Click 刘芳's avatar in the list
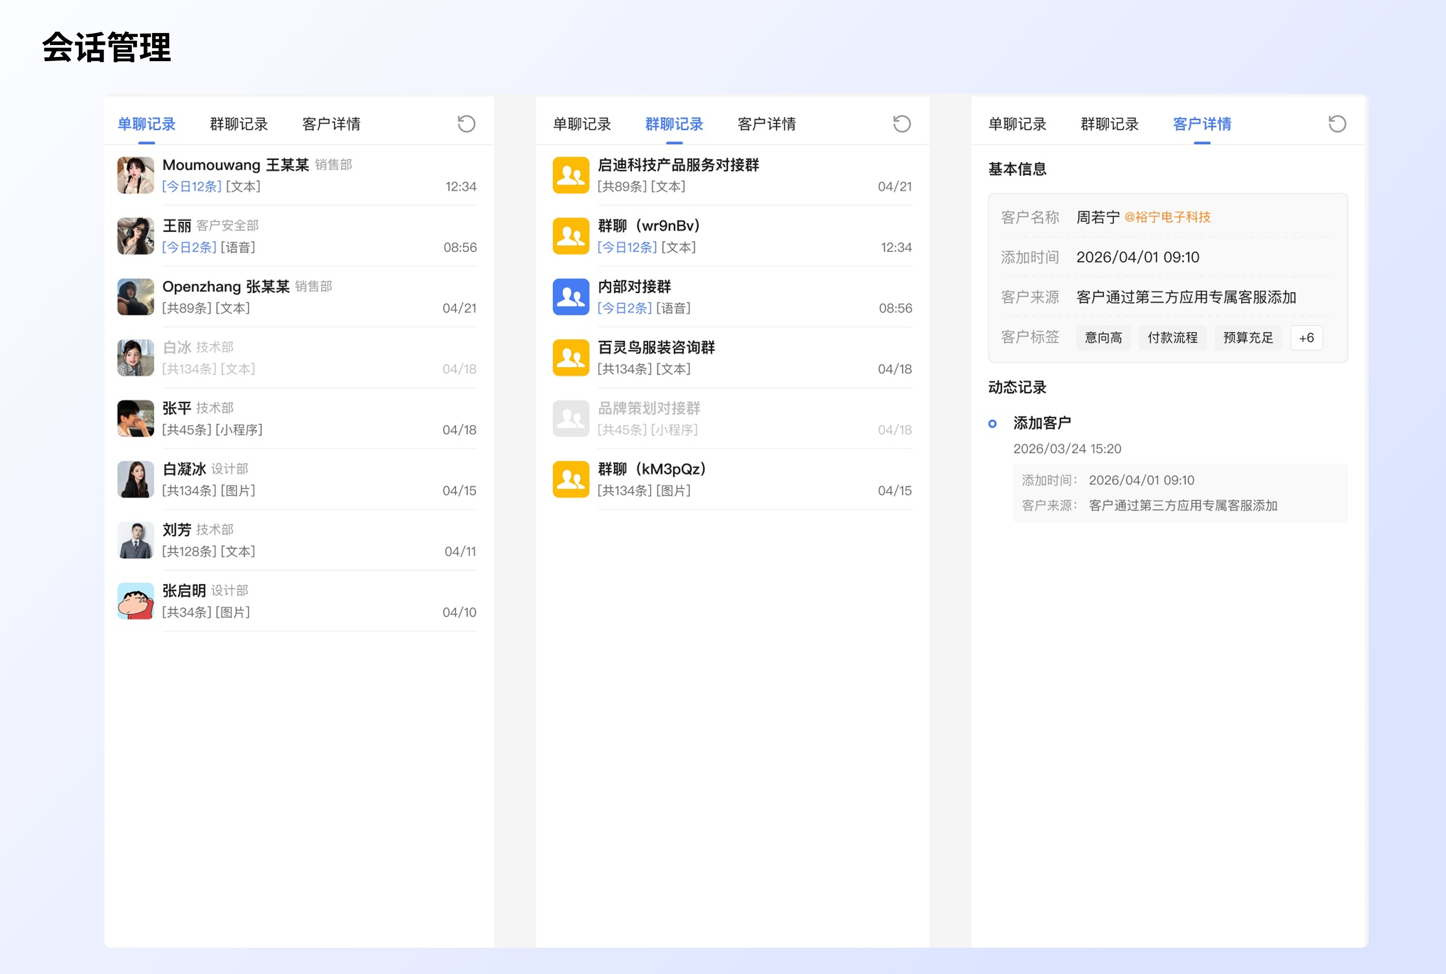This screenshot has height=974, width=1446. click(136, 540)
